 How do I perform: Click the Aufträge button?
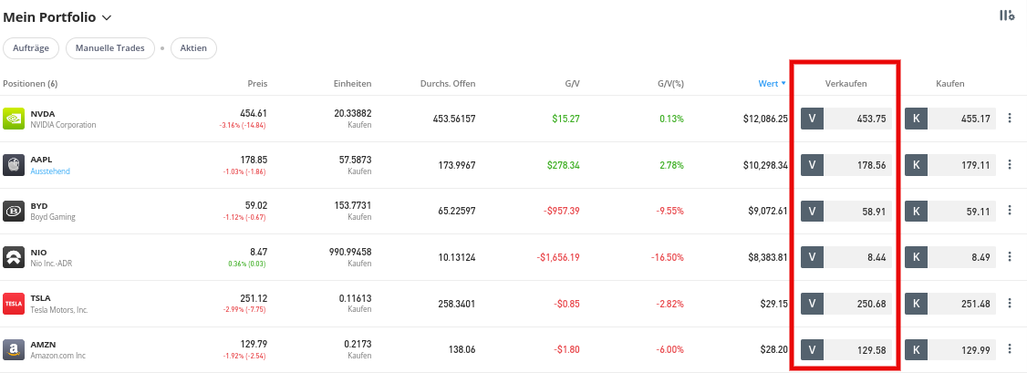(x=31, y=48)
